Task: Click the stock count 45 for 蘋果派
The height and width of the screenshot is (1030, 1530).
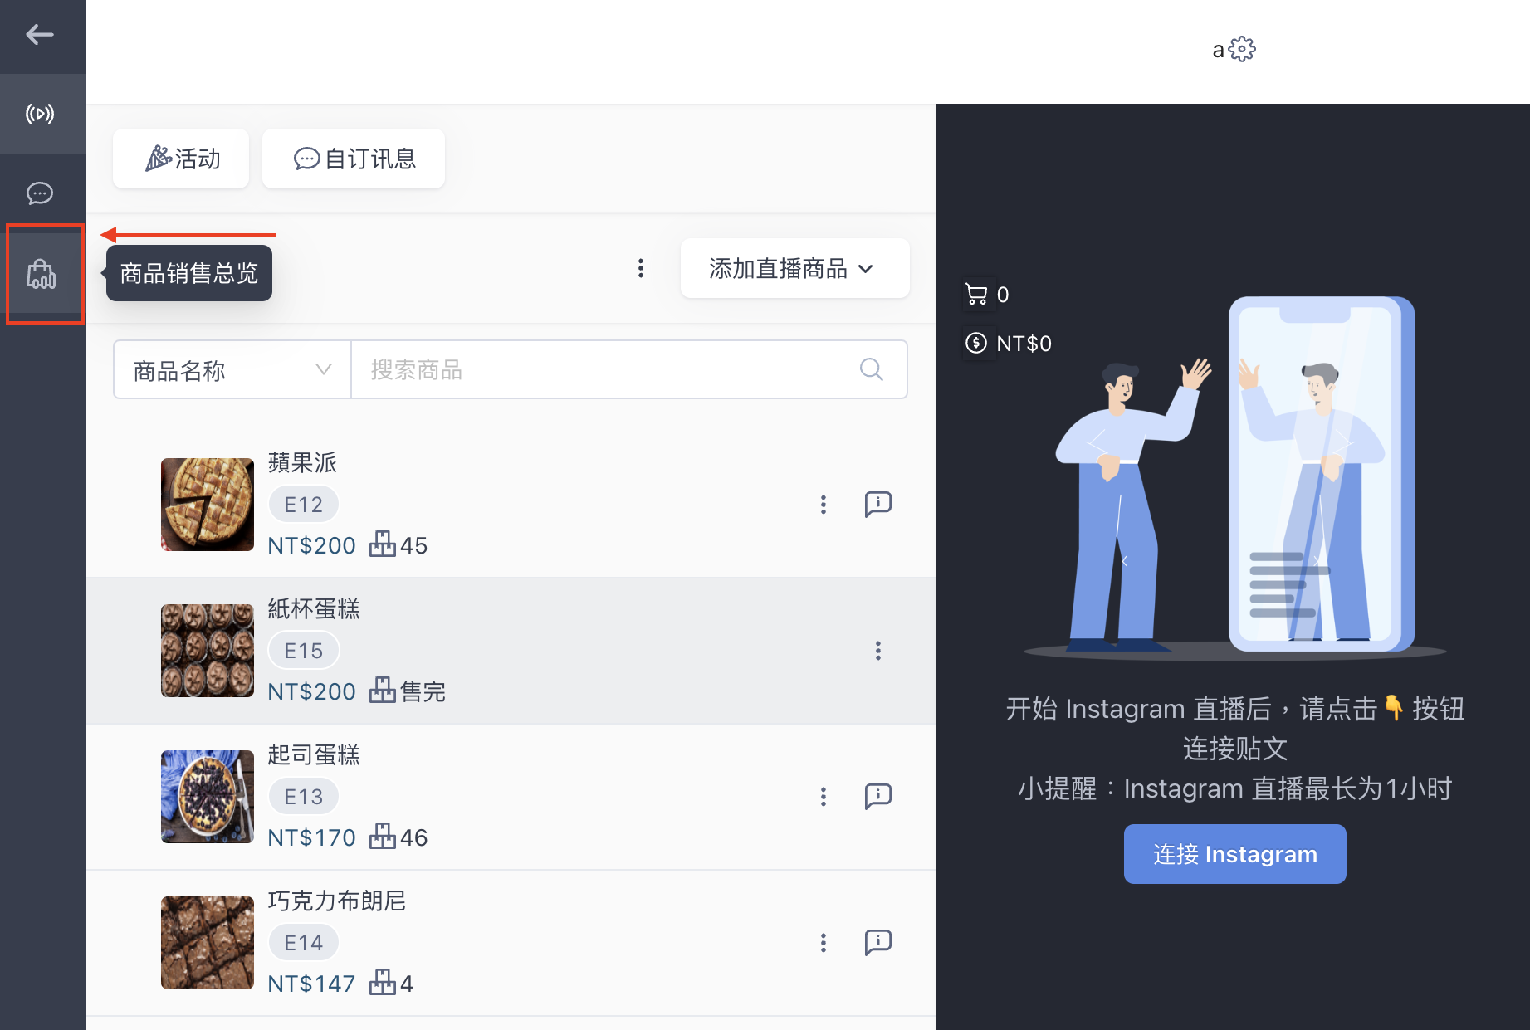Action: tap(413, 545)
